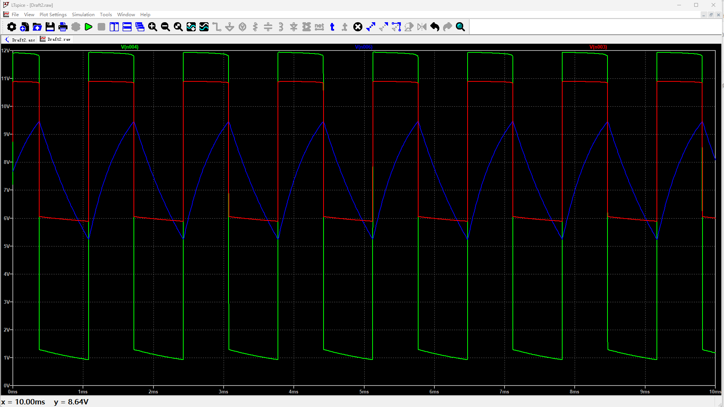The width and height of the screenshot is (724, 407).
Task: Print the waveform plot
Action: pos(63,27)
